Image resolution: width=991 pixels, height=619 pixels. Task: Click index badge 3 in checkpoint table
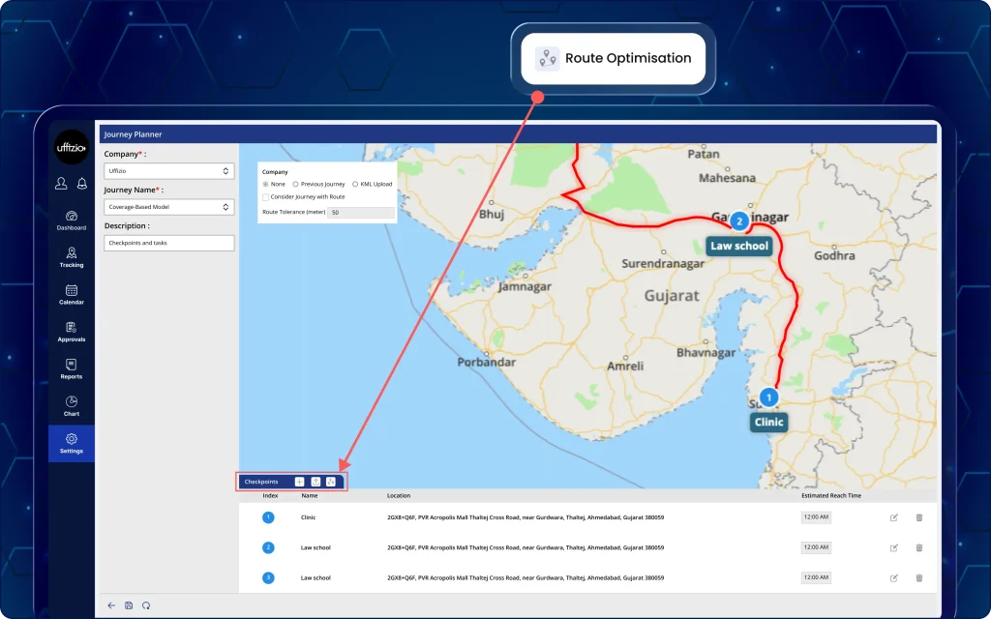click(268, 578)
